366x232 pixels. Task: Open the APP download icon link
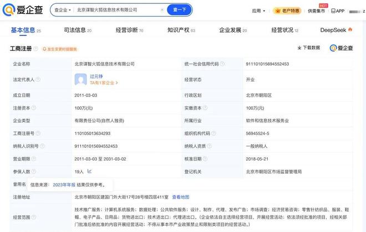point(338,11)
